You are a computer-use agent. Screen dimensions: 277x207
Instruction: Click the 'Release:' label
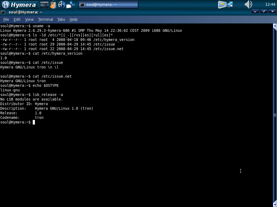click(9, 113)
